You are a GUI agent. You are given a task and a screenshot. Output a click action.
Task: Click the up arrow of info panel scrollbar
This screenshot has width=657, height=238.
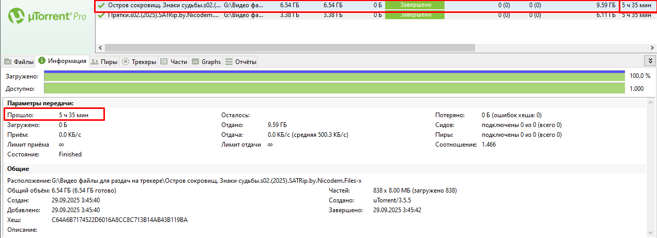(x=651, y=102)
